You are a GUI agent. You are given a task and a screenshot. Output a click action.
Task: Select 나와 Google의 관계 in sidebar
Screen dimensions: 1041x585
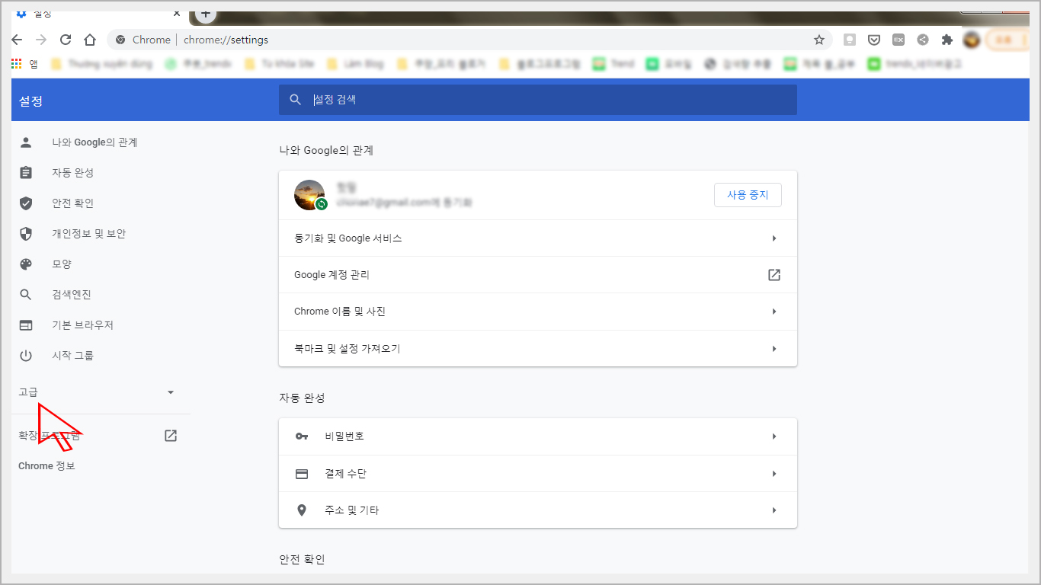(94, 142)
